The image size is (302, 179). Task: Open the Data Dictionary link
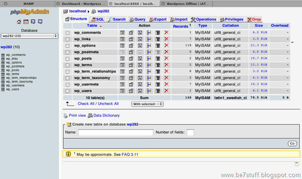tap(106, 115)
